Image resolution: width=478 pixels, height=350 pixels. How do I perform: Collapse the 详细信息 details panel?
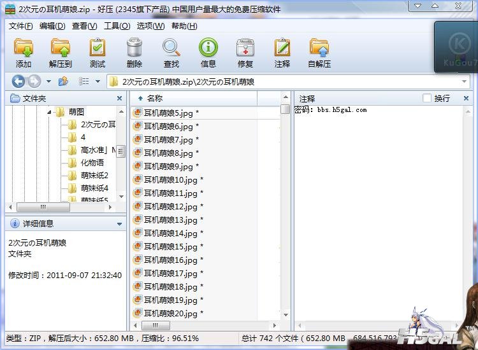tap(119, 224)
